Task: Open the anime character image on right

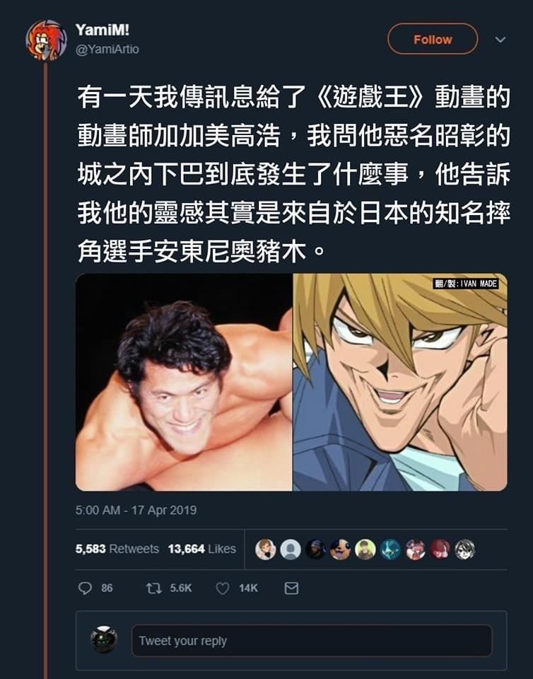Action: tap(400, 383)
